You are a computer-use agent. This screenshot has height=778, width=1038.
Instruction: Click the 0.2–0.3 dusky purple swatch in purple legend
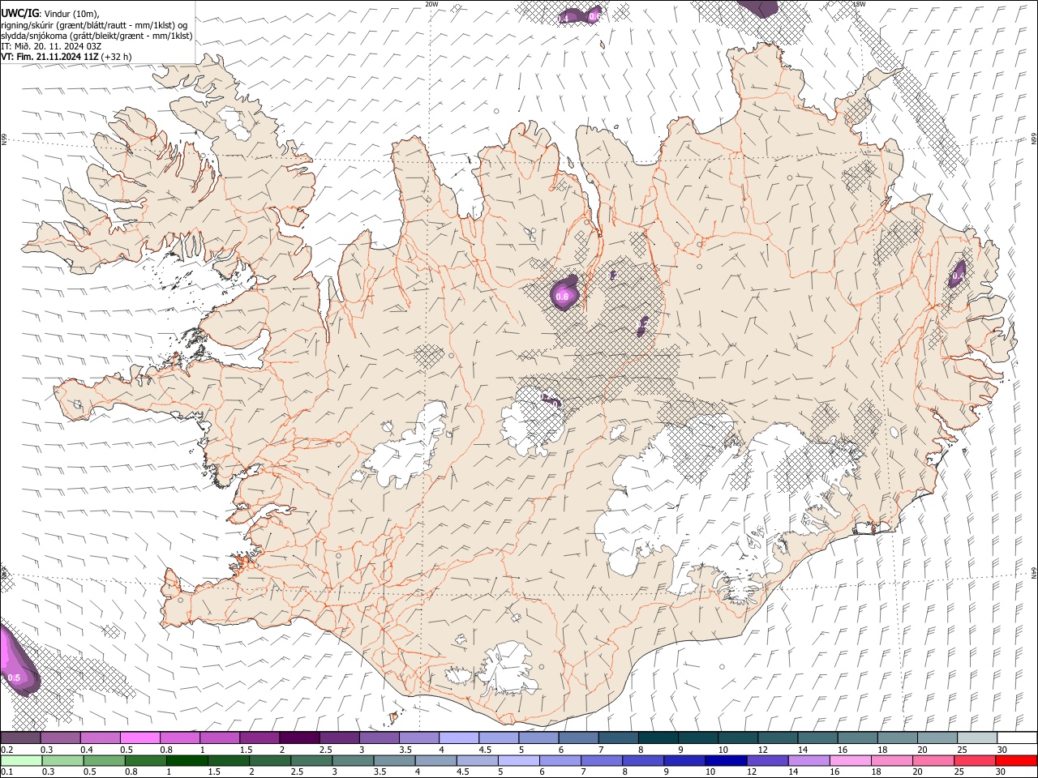20,738
